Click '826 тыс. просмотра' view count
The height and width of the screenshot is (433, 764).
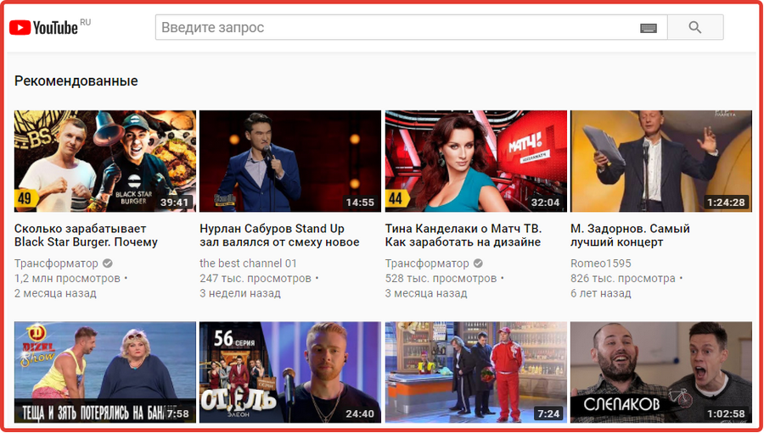(623, 278)
